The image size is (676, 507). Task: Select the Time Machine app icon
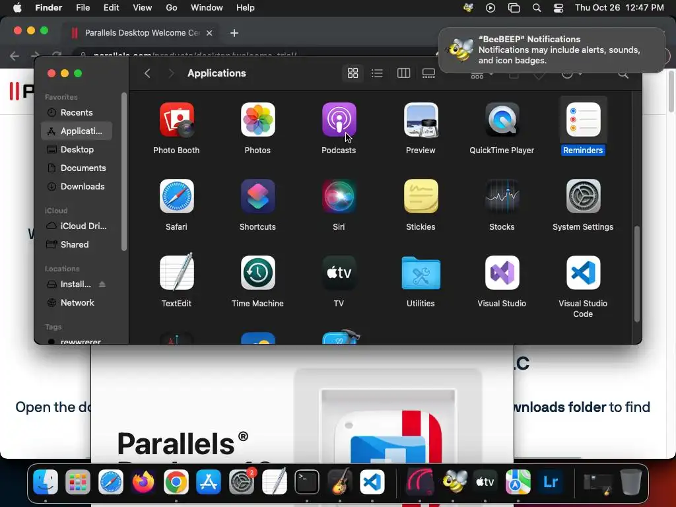(x=257, y=273)
